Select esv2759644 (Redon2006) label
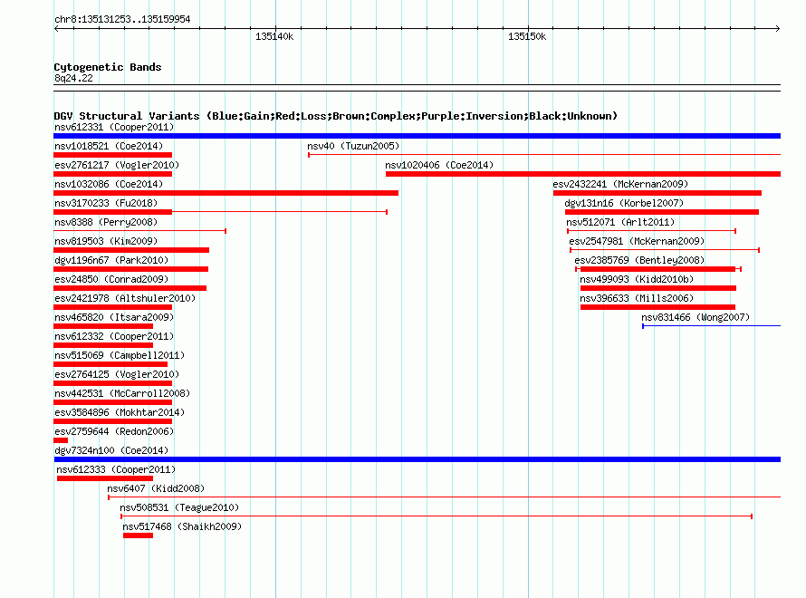806x598 pixels. (x=114, y=431)
